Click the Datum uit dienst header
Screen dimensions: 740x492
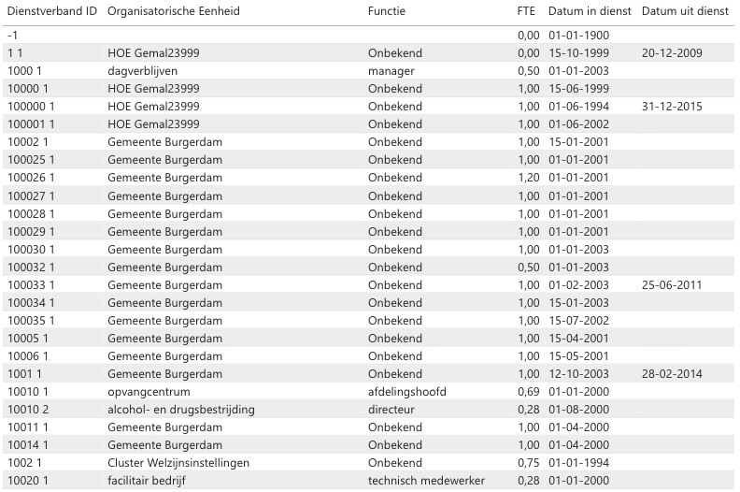pyautogui.click(x=685, y=10)
